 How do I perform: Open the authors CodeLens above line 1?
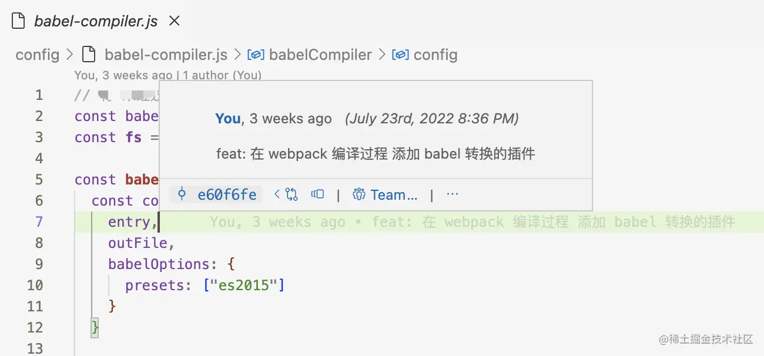coord(222,75)
